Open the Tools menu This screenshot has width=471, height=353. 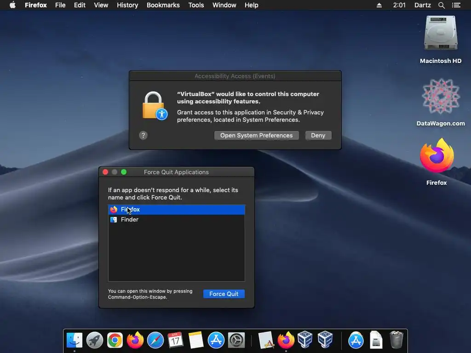(x=196, y=5)
